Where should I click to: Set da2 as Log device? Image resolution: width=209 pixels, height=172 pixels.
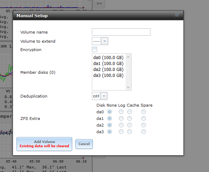(121, 125)
